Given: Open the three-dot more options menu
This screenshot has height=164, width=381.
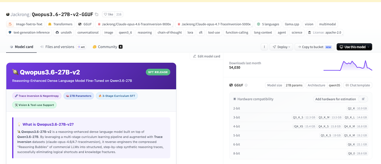Looking at the screenshot, I should [265, 47].
